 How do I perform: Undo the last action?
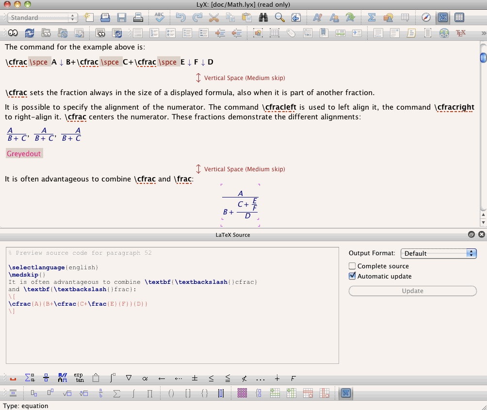(180, 17)
